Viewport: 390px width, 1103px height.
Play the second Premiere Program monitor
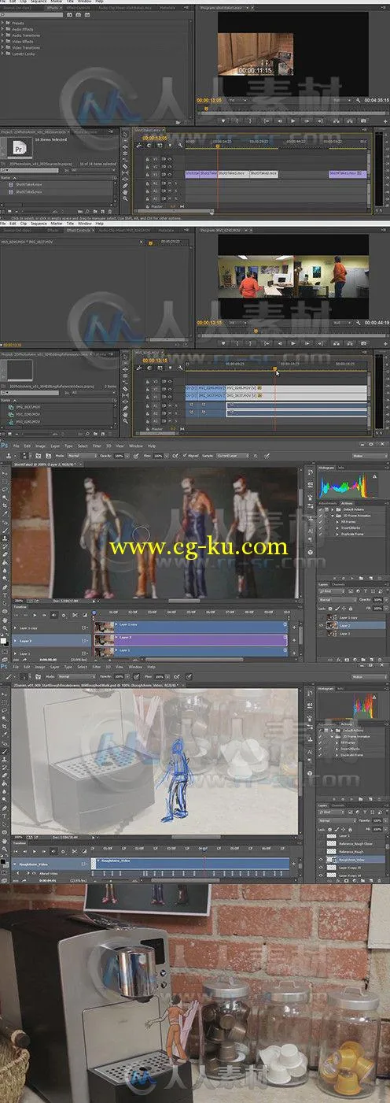(293, 344)
